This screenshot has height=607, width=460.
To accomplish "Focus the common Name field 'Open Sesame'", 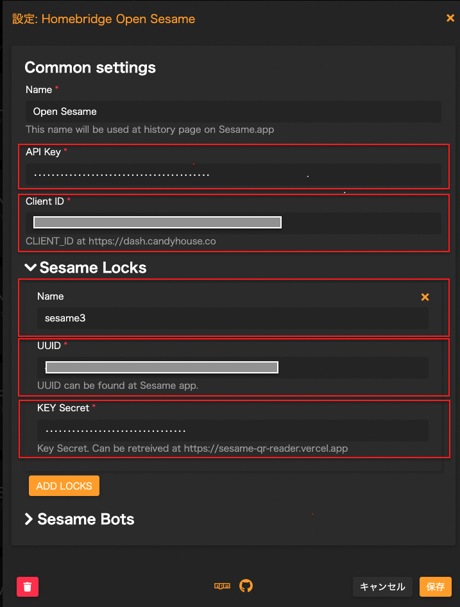I will [234, 112].
